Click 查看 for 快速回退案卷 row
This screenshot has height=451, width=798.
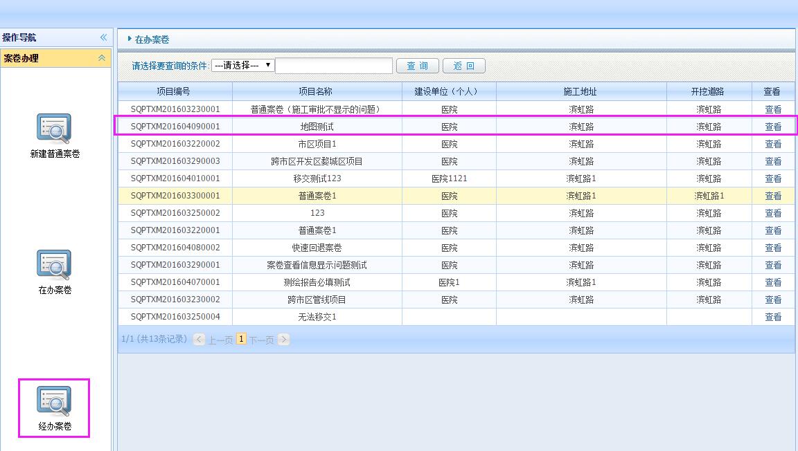click(773, 248)
